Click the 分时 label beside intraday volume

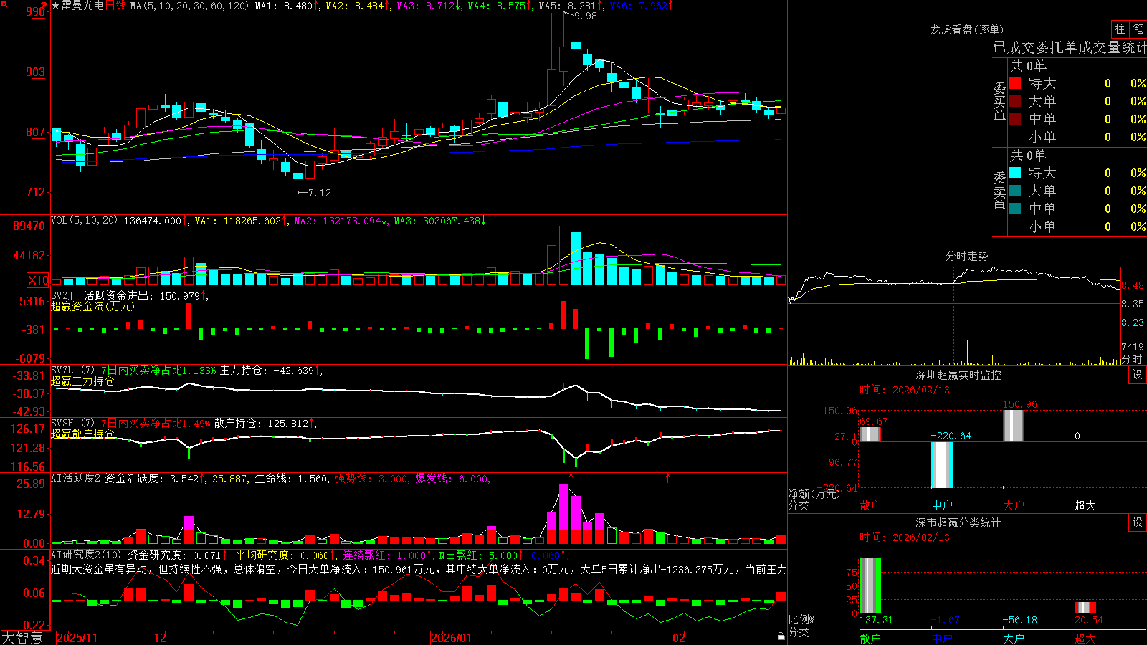pyautogui.click(x=1132, y=359)
